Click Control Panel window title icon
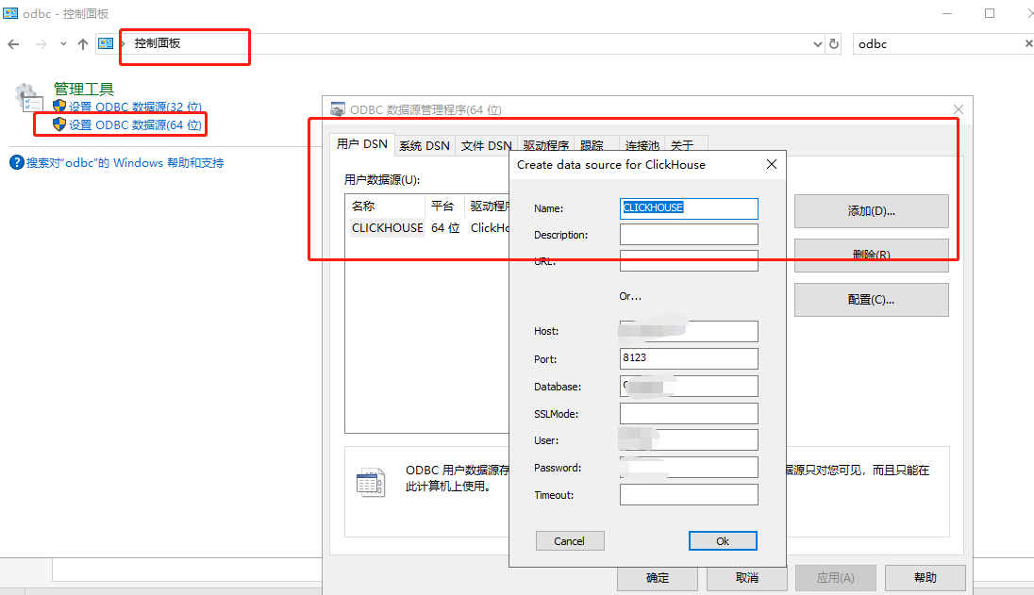This screenshot has width=1034, height=595. point(10,13)
